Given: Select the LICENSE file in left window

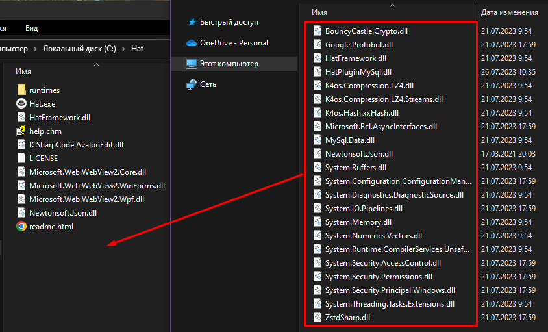Looking at the screenshot, I should click(43, 159).
